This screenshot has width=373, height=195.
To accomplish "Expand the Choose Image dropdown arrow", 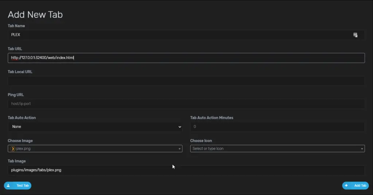I will tap(179, 149).
